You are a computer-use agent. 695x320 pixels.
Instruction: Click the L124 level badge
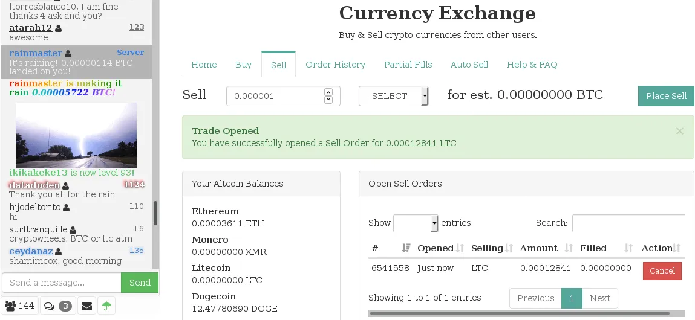(x=134, y=184)
